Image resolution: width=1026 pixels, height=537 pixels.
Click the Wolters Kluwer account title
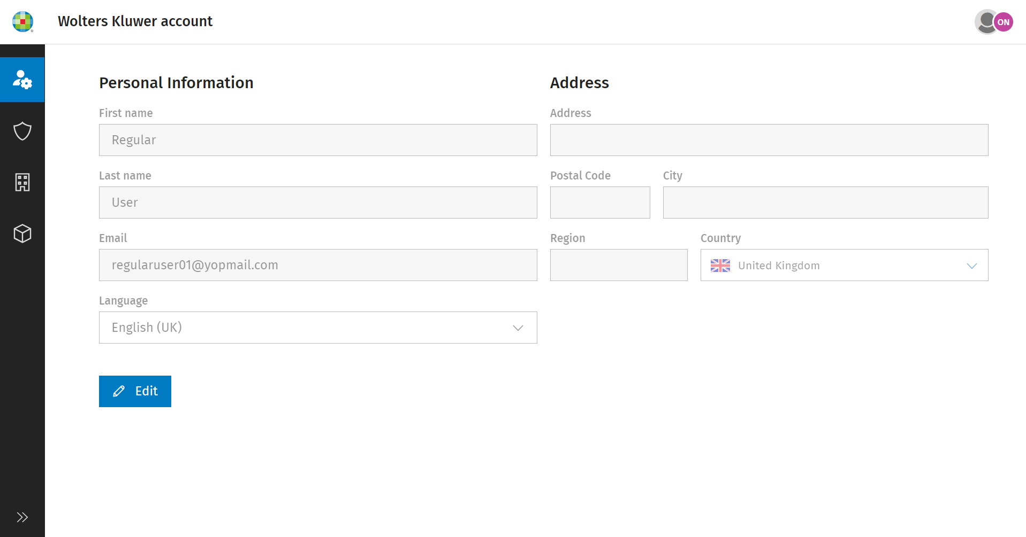[x=135, y=21]
